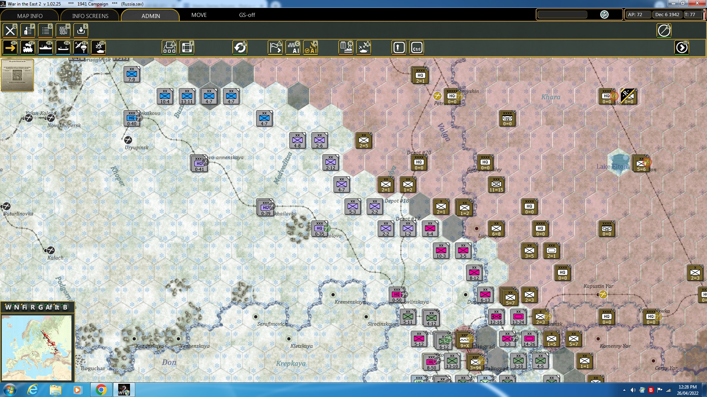Click the factory production N icon

click(346, 48)
